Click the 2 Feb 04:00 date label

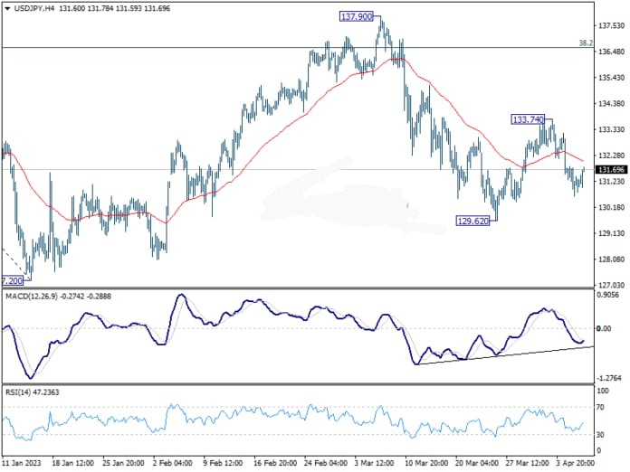[174, 462]
